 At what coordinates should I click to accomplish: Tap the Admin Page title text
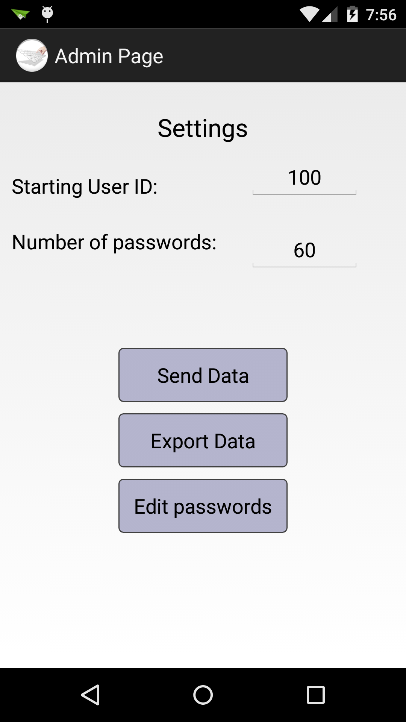point(109,56)
